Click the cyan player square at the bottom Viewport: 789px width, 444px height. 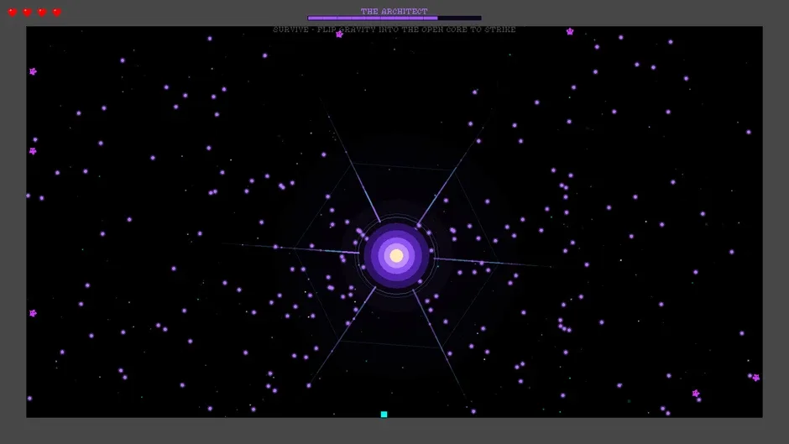pyautogui.click(x=384, y=415)
